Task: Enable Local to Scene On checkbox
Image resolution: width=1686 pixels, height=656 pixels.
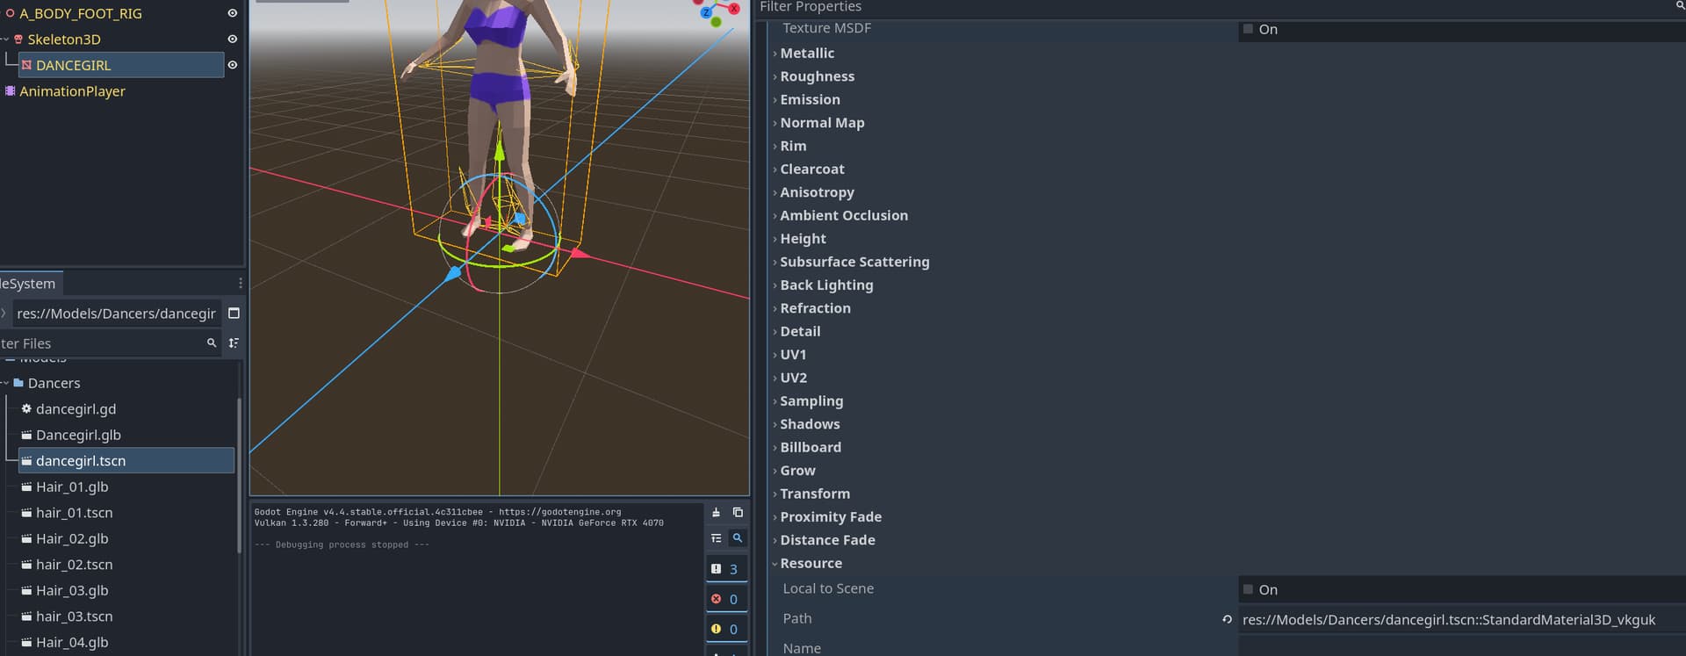Action: [1248, 589]
